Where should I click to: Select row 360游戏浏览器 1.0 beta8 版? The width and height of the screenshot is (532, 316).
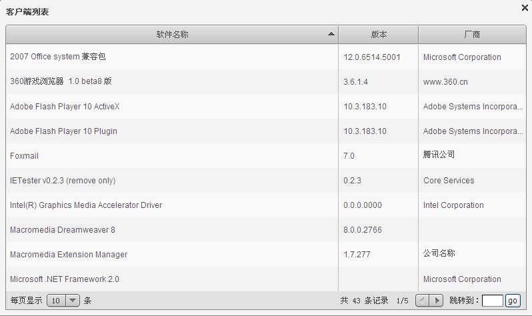[266, 82]
